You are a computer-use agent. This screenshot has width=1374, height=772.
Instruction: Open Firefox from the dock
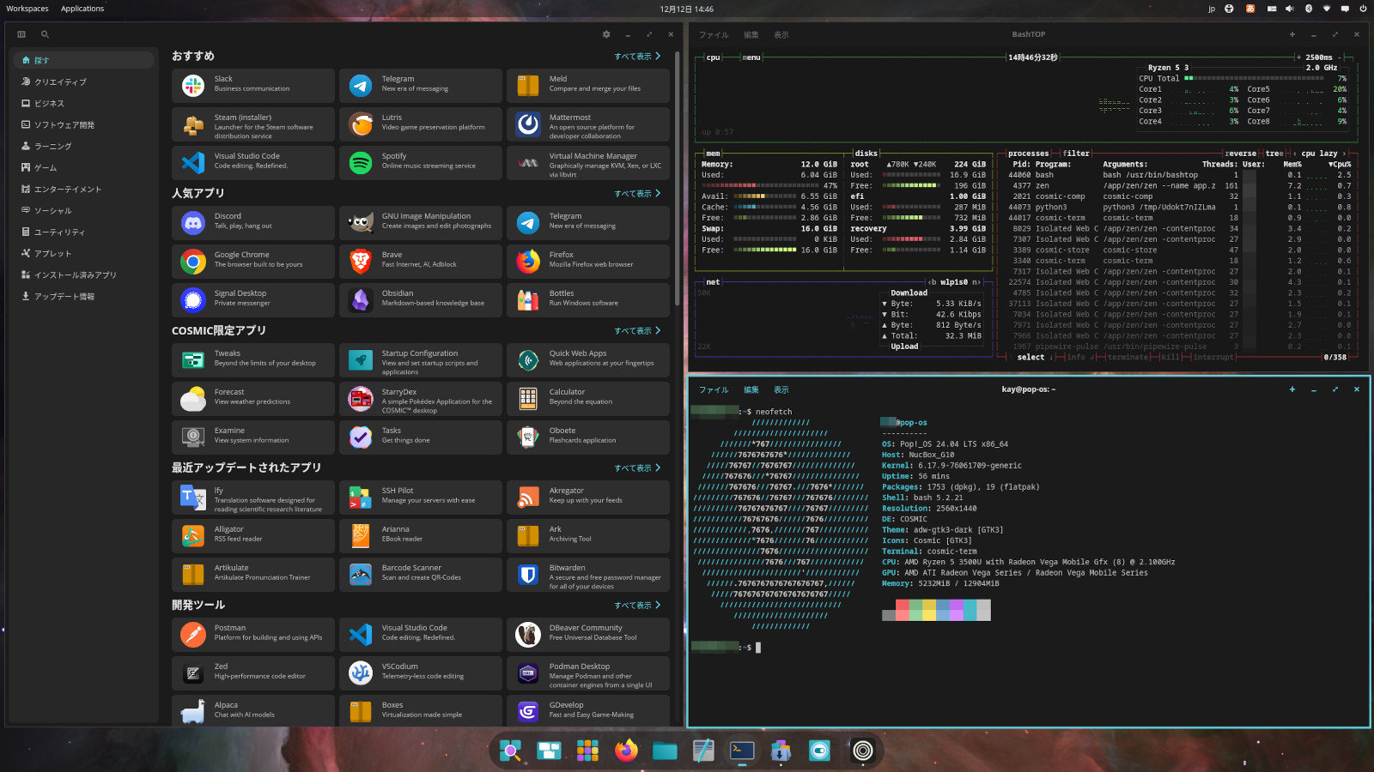tap(626, 751)
